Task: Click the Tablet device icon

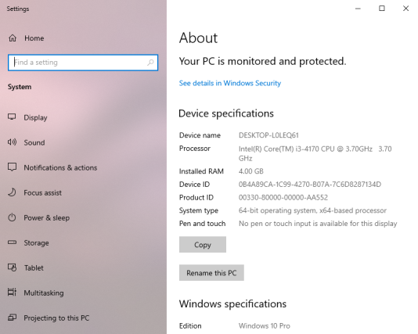Action: pyautogui.click(x=12, y=268)
